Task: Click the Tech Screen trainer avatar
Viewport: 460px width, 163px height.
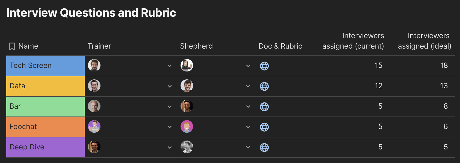Action: pos(94,65)
